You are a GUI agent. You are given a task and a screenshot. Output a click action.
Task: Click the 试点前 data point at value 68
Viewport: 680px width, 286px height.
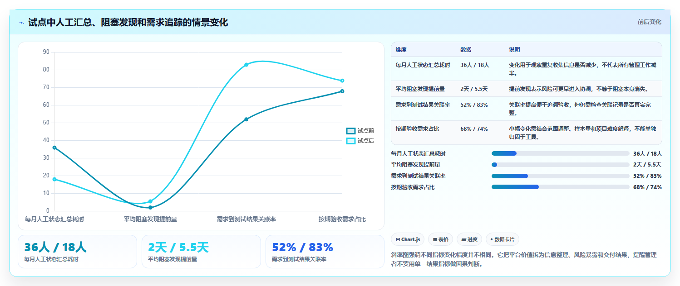click(x=342, y=91)
